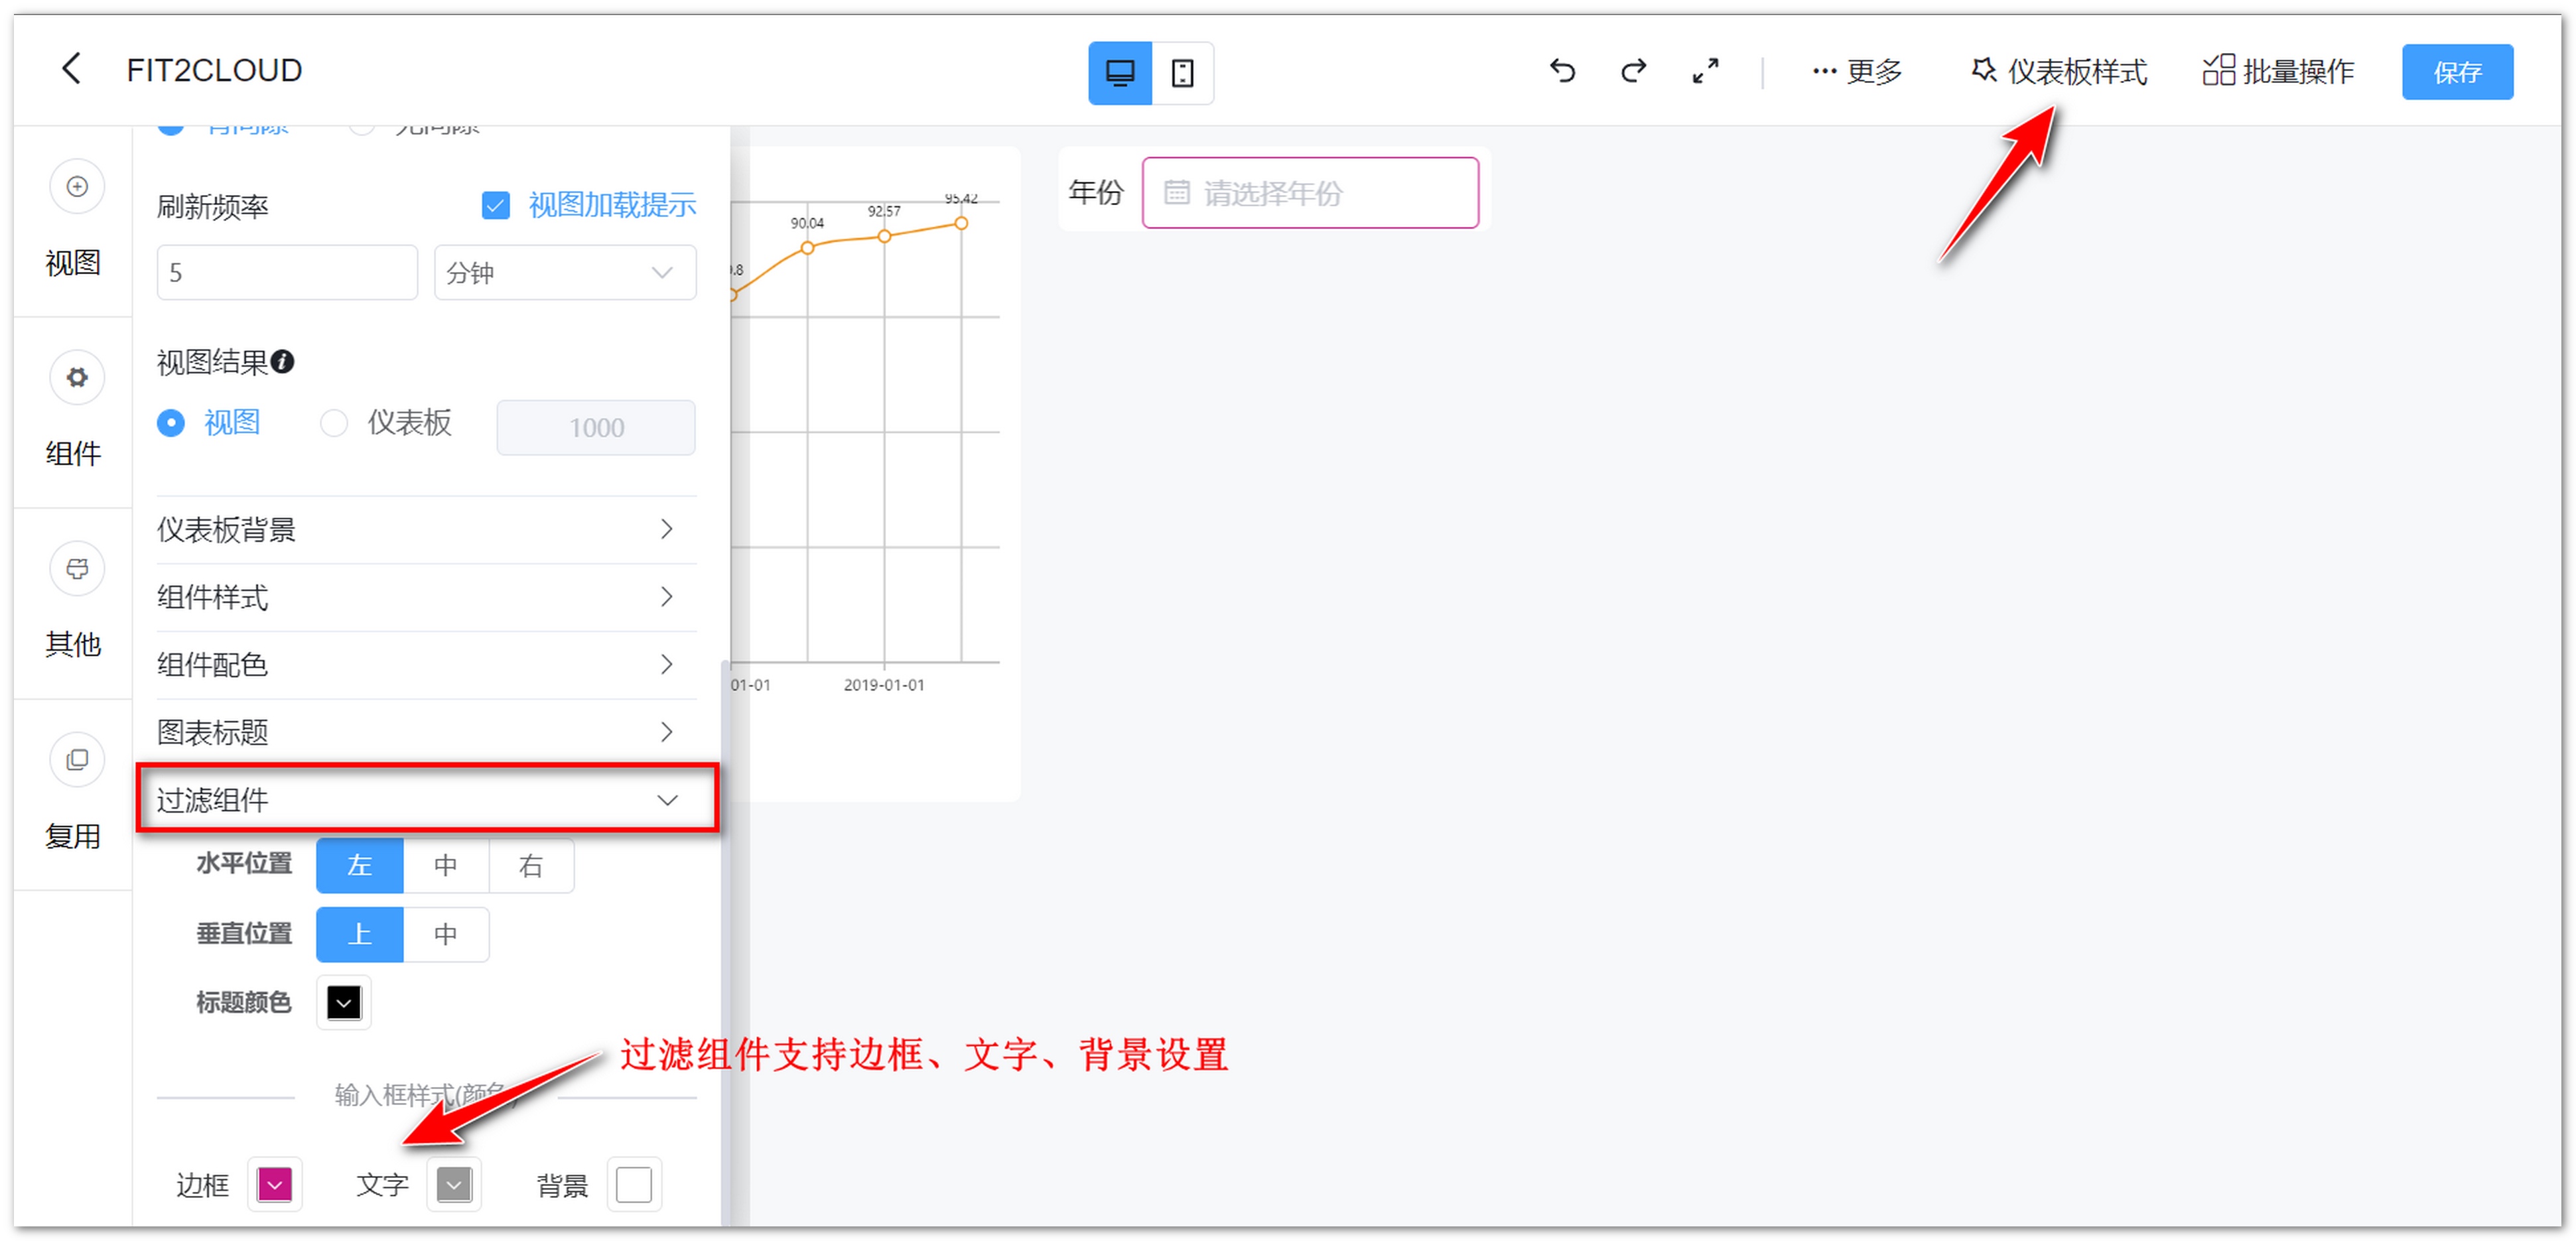Select the 仪表板 result radio option
This screenshot has width=2576, height=1241.
[334, 423]
